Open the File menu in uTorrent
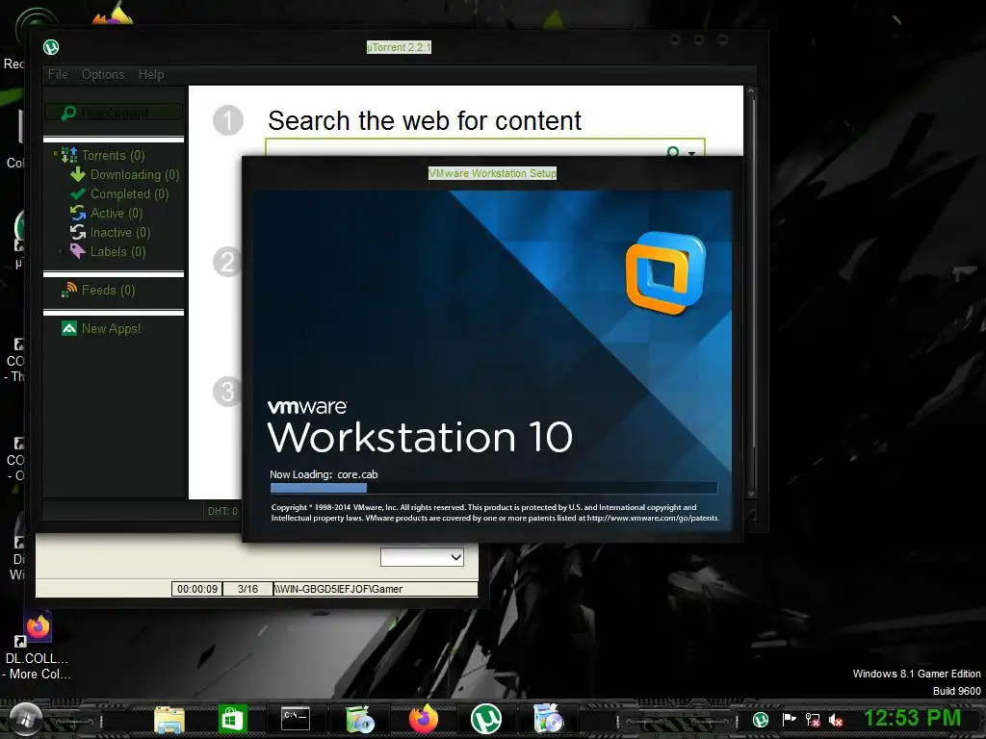This screenshot has width=986, height=739. coord(58,74)
